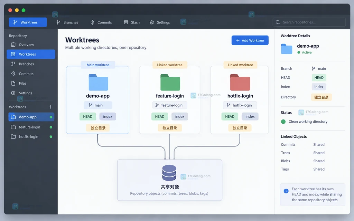Click the sidebar Settings gear icon
Screen dimensions: 354x221
(13, 93)
